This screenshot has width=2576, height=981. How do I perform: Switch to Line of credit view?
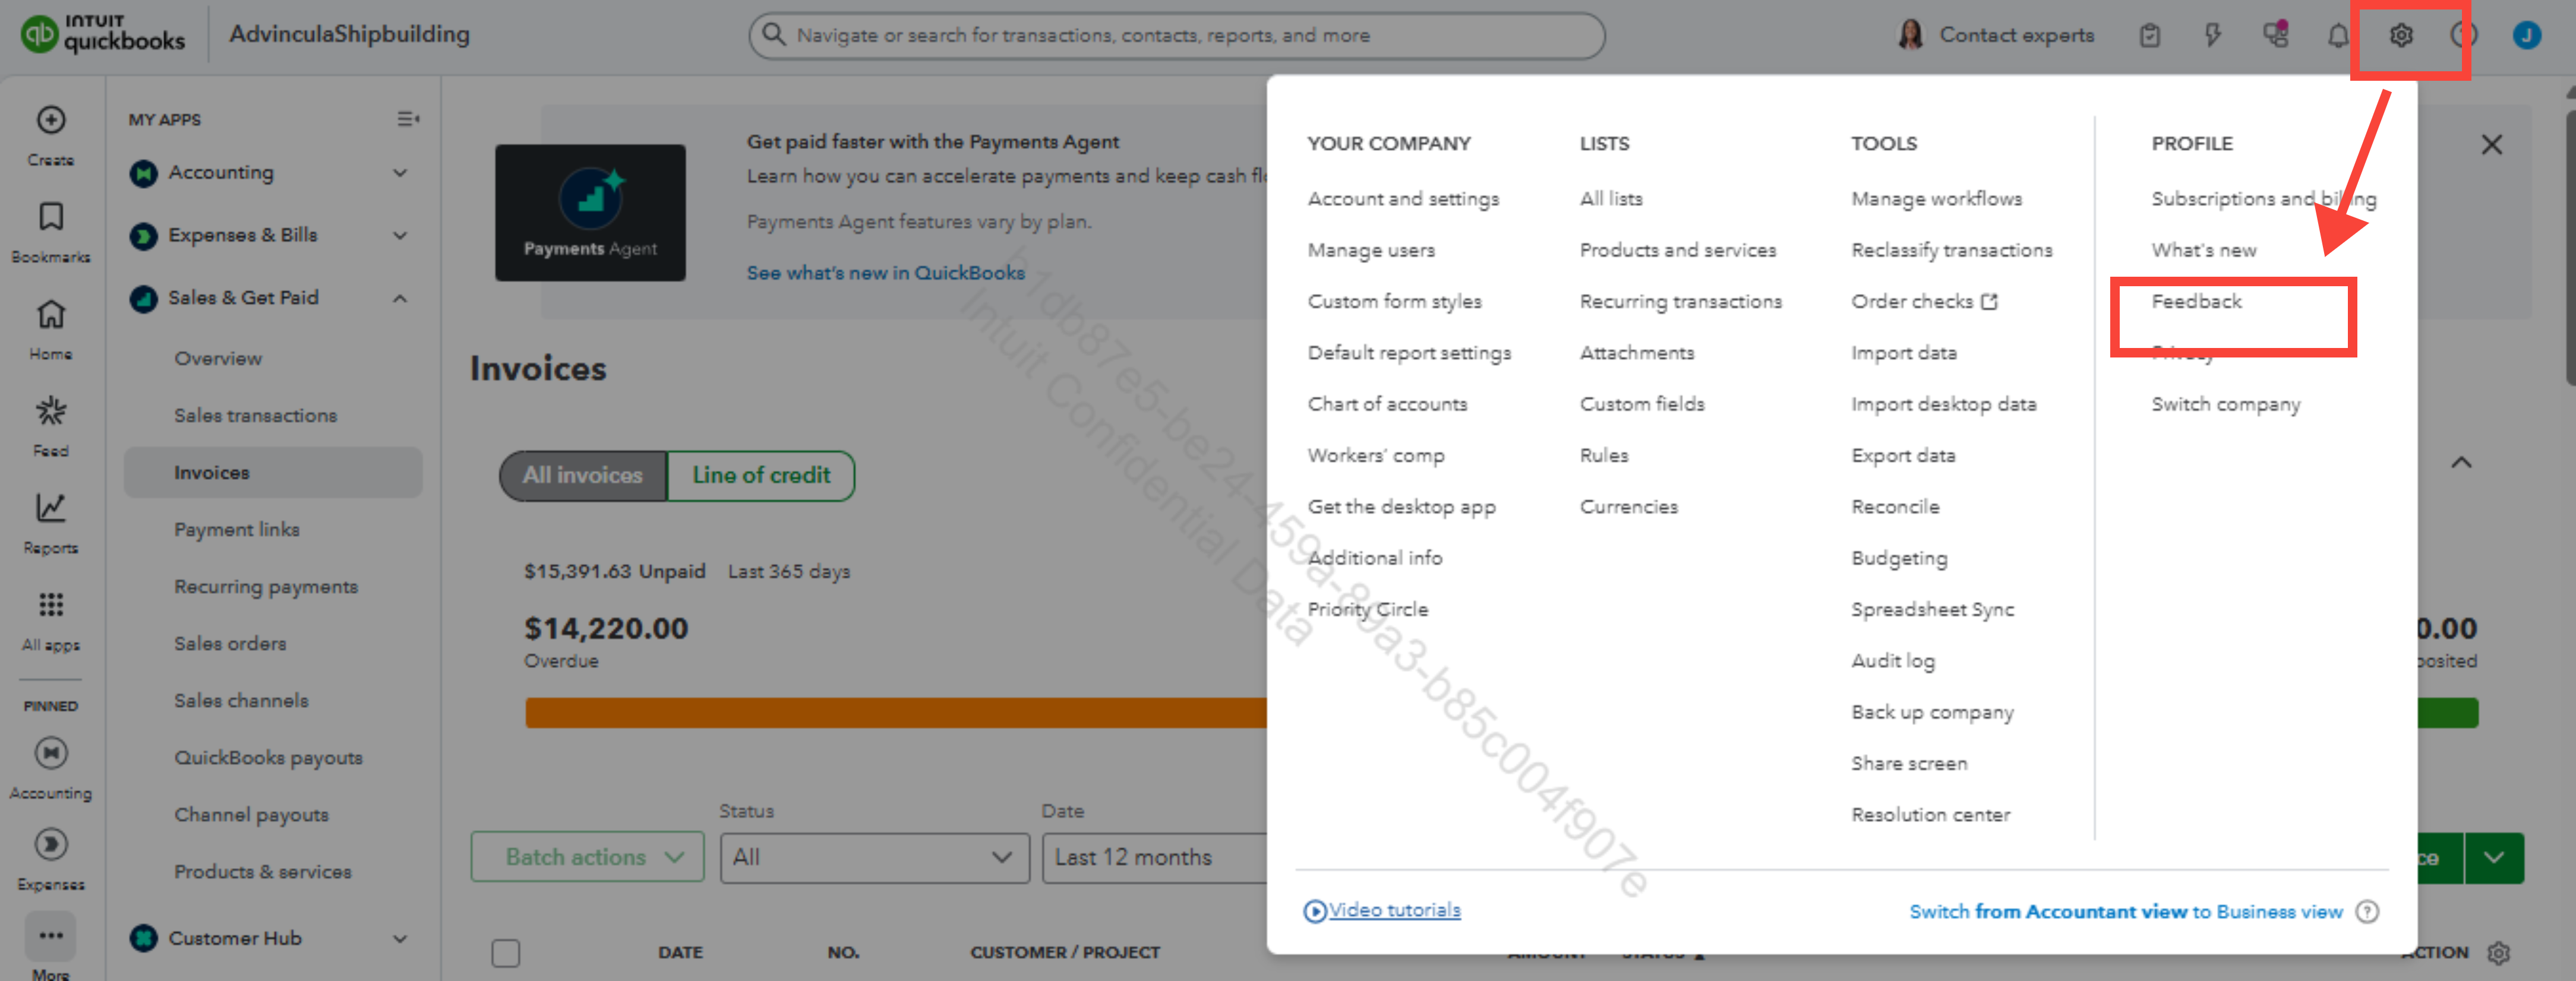[x=760, y=475]
